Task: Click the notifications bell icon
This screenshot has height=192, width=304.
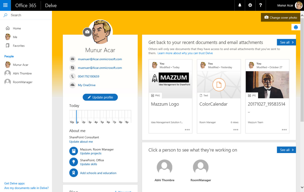Action: [240, 5]
